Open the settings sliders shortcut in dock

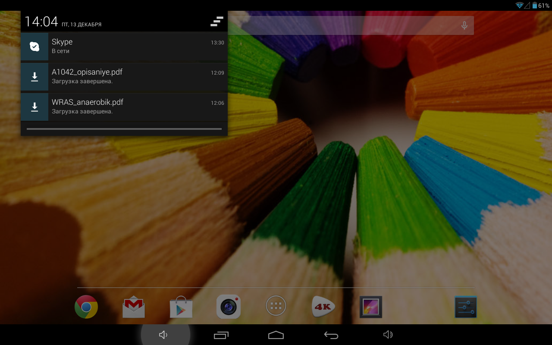(465, 307)
